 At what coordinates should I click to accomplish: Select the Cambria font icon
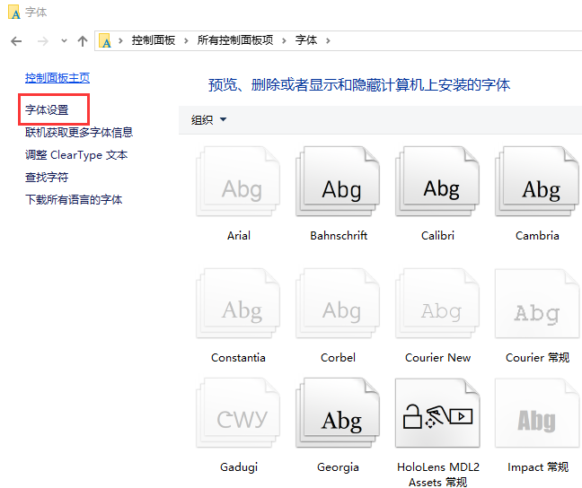[x=537, y=182]
